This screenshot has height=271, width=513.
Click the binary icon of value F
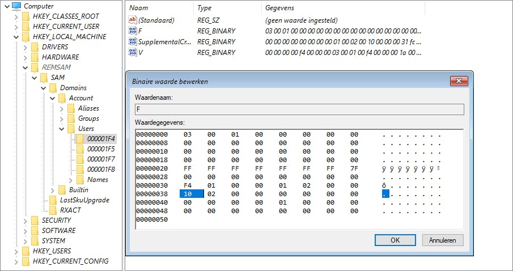point(133,31)
